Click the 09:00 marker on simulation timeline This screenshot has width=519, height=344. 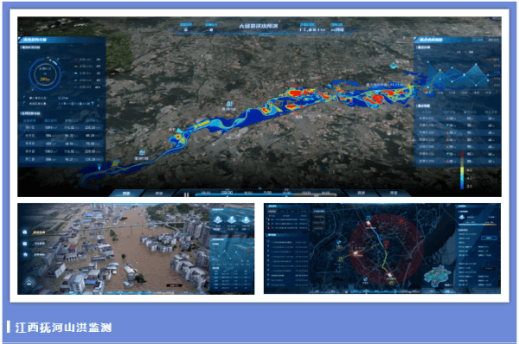227,192
